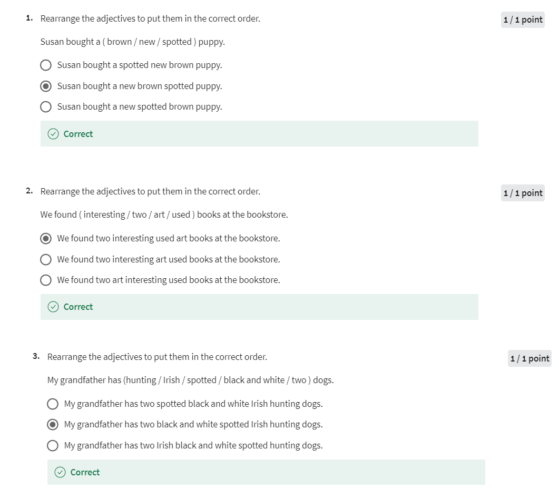Click the 'Correct' label under question 2
The image size is (559, 498).
[x=78, y=307]
